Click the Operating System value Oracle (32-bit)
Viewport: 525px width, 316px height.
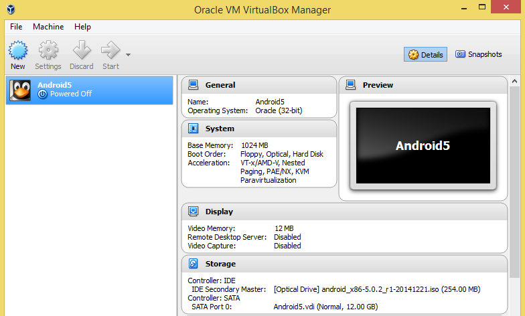(279, 110)
